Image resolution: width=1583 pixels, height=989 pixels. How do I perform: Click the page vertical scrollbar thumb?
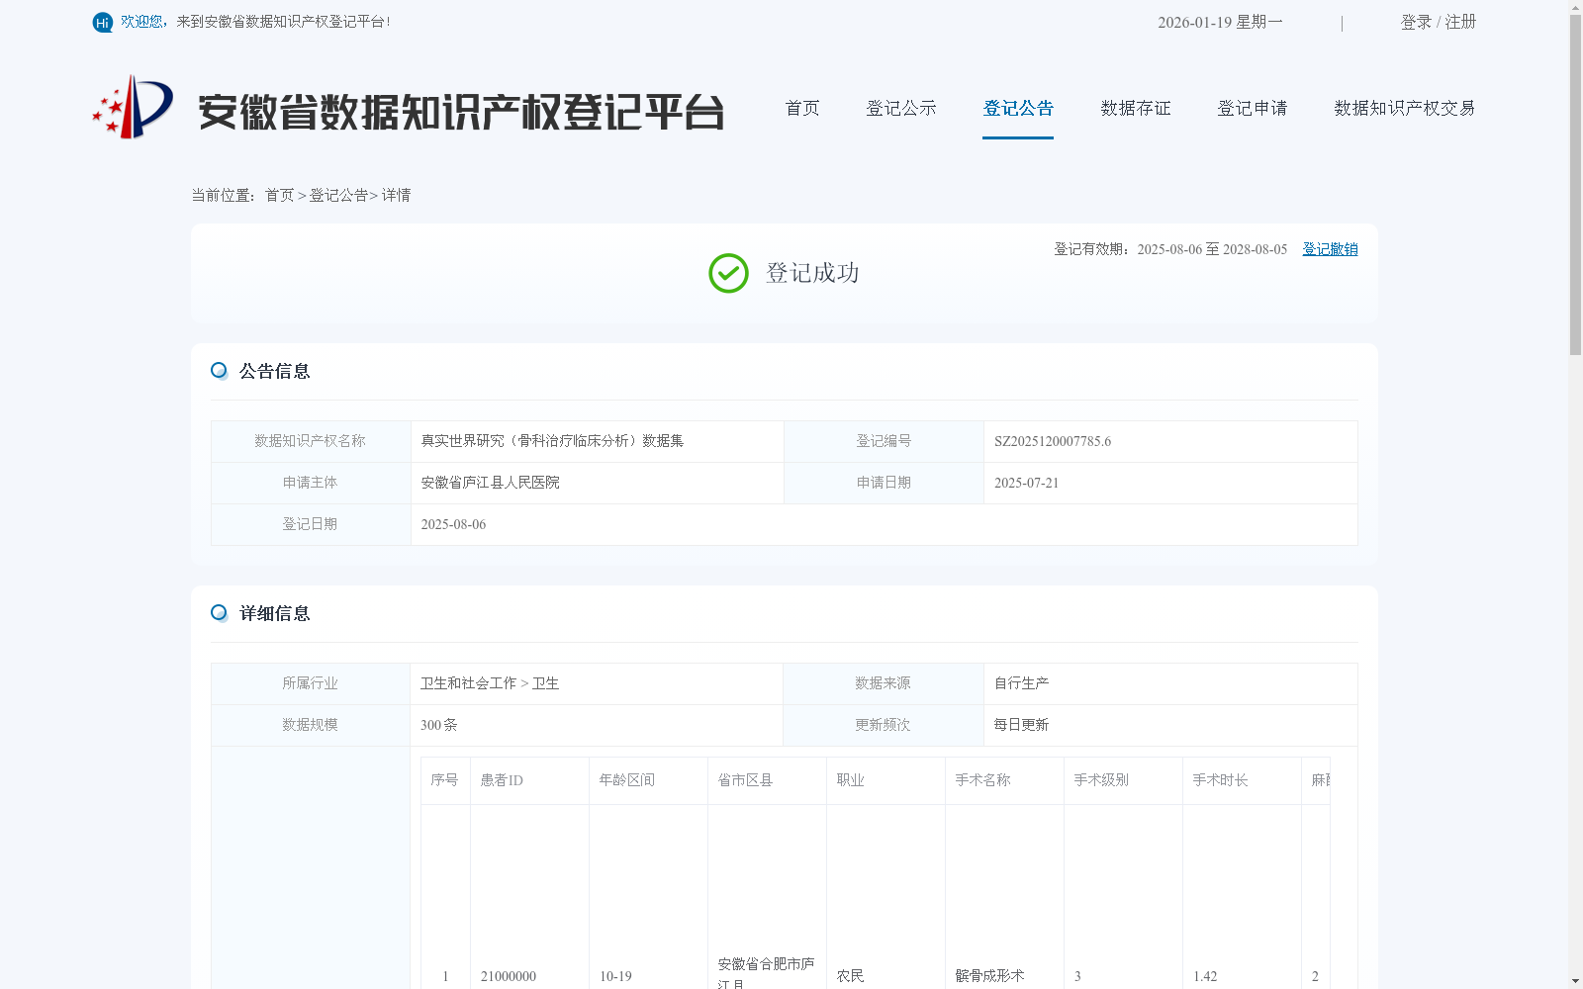click(1575, 185)
